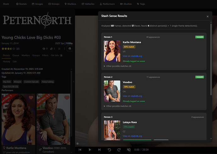The height and width of the screenshot is (154, 217).
Task: Toggle favorite heart on the Voodoo card
Action: pyautogui.click(x=66, y=98)
